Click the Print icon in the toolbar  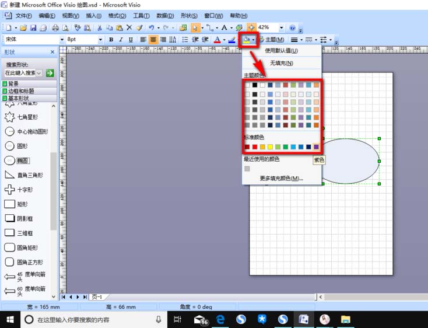(55, 27)
